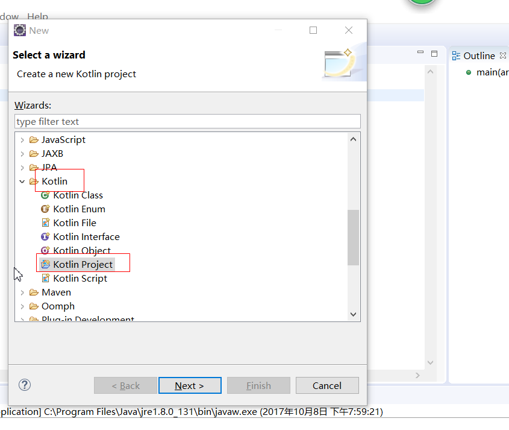509x430 pixels.
Task: Click the Kotlin Enum wizard icon
Action: pos(45,209)
